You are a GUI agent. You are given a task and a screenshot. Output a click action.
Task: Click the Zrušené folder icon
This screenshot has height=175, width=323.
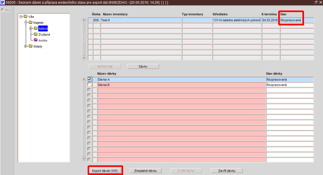(x=36, y=34)
